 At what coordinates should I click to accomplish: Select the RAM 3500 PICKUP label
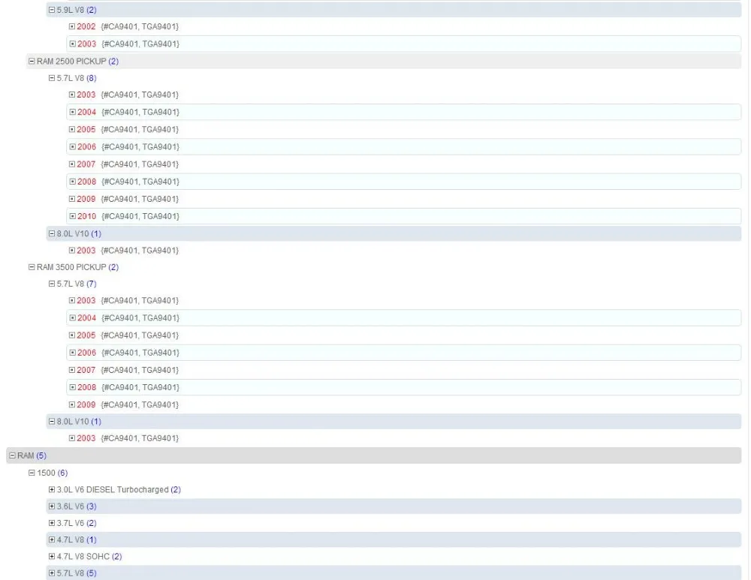click(71, 267)
